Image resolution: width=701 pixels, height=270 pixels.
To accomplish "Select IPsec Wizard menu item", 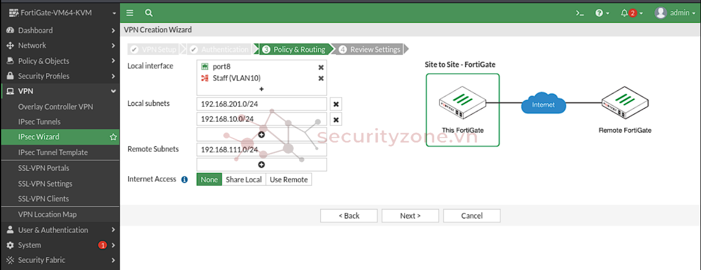I will point(59,136).
